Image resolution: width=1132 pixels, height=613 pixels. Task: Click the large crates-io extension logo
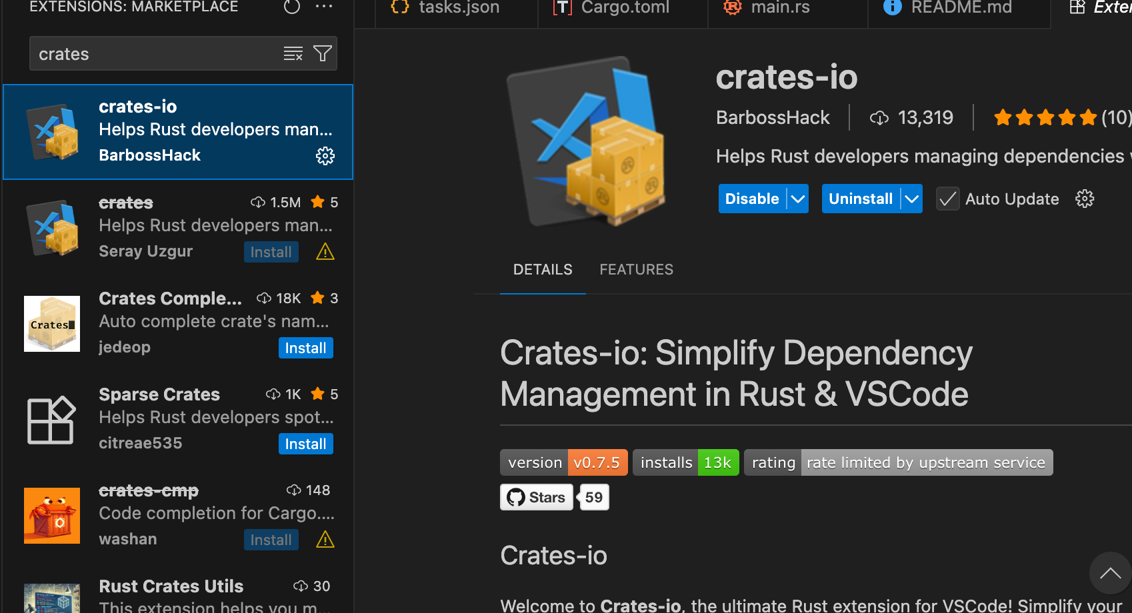coord(586,142)
